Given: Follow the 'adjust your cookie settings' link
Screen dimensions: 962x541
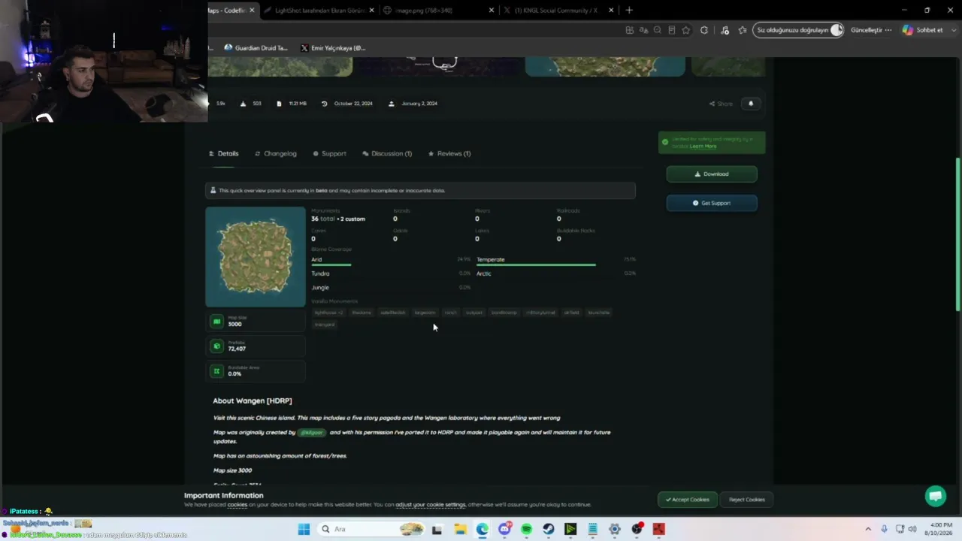Looking at the screenshot, I should [x=431, y=505].
